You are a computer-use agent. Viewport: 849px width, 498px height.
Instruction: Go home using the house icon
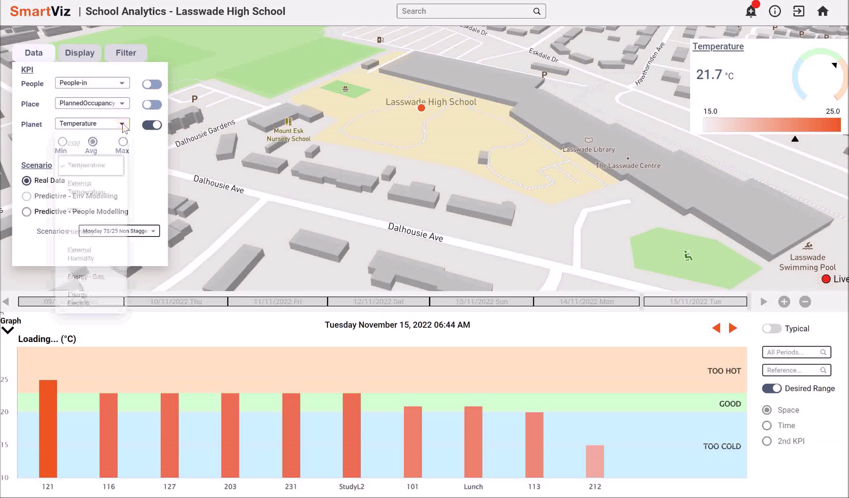tap(823, 11)
